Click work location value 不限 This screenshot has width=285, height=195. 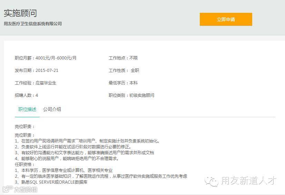click(x=134, y=58)
